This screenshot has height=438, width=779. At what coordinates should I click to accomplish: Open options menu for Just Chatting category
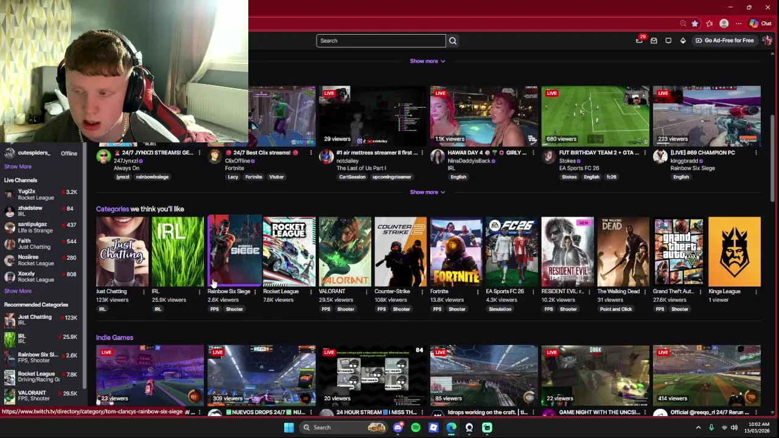click(x=144, y=291)
